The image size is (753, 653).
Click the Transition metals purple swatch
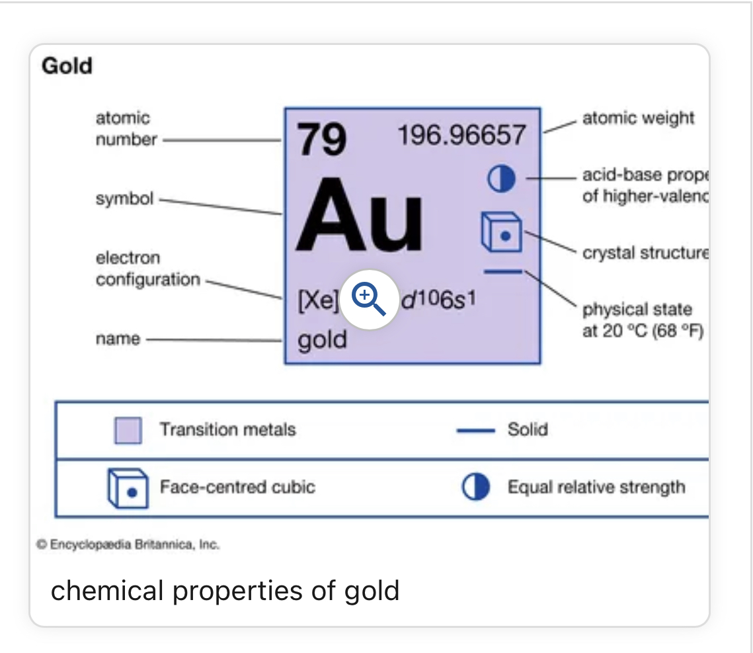128,430
